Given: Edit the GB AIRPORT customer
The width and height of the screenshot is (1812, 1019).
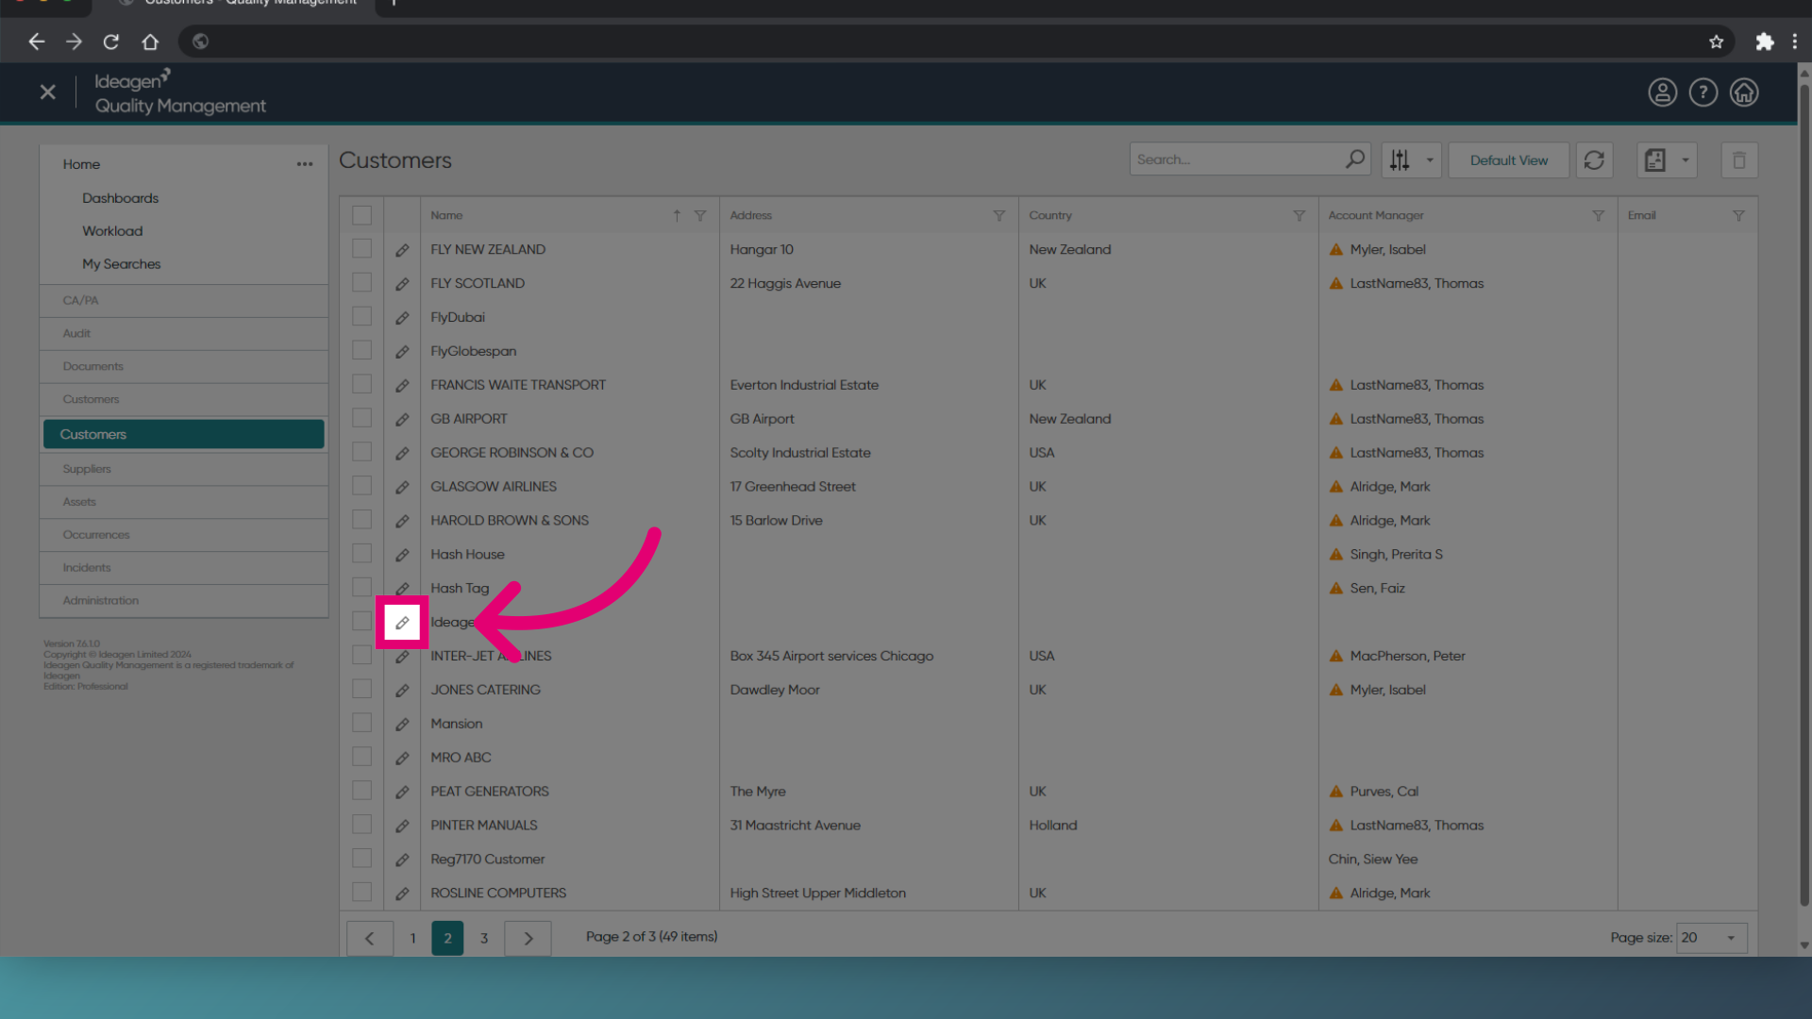Looking at the screenshot, I should pos(402,419).
